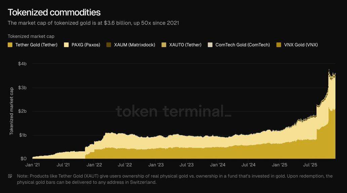
Task: Click the Jul '25 x-axis label
Action: [x=310, y=165]
